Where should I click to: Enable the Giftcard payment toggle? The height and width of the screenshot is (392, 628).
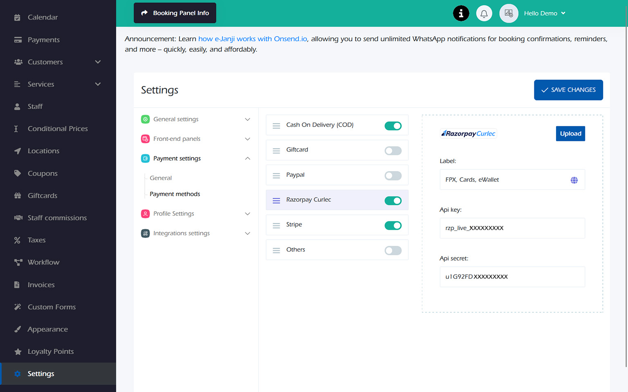tap(393, 151)
